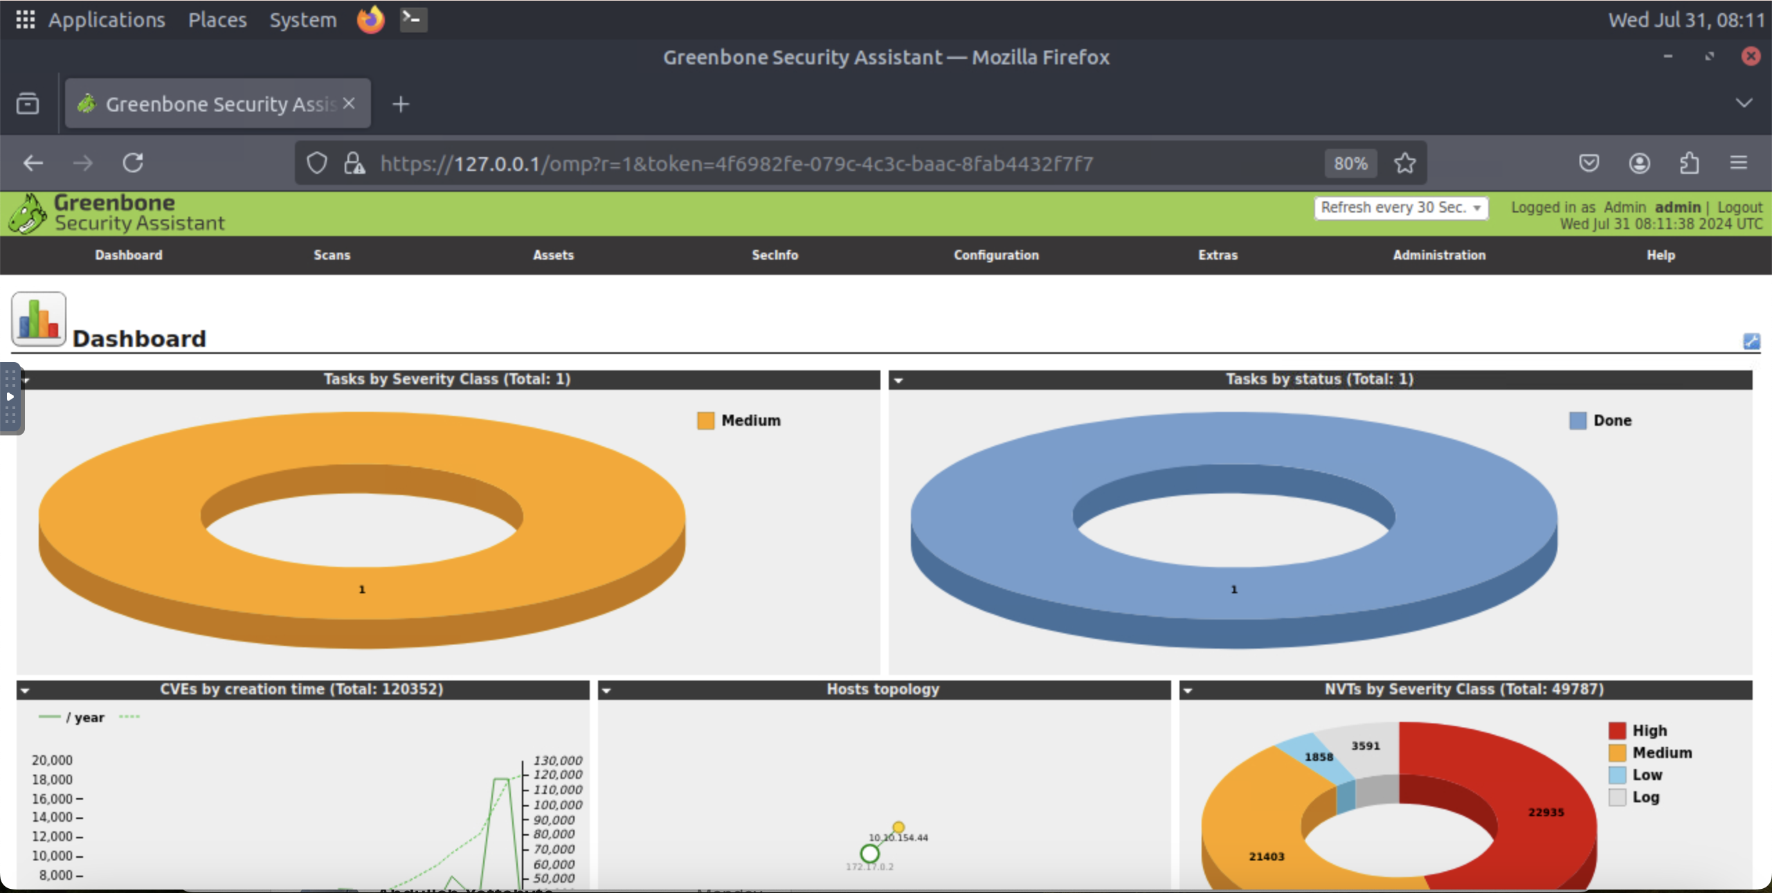Save page with the Pocket icon
This screenshot has height=893, width=1772.
click(1589, 163)
